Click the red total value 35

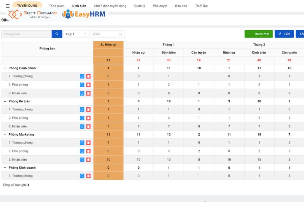169,60
